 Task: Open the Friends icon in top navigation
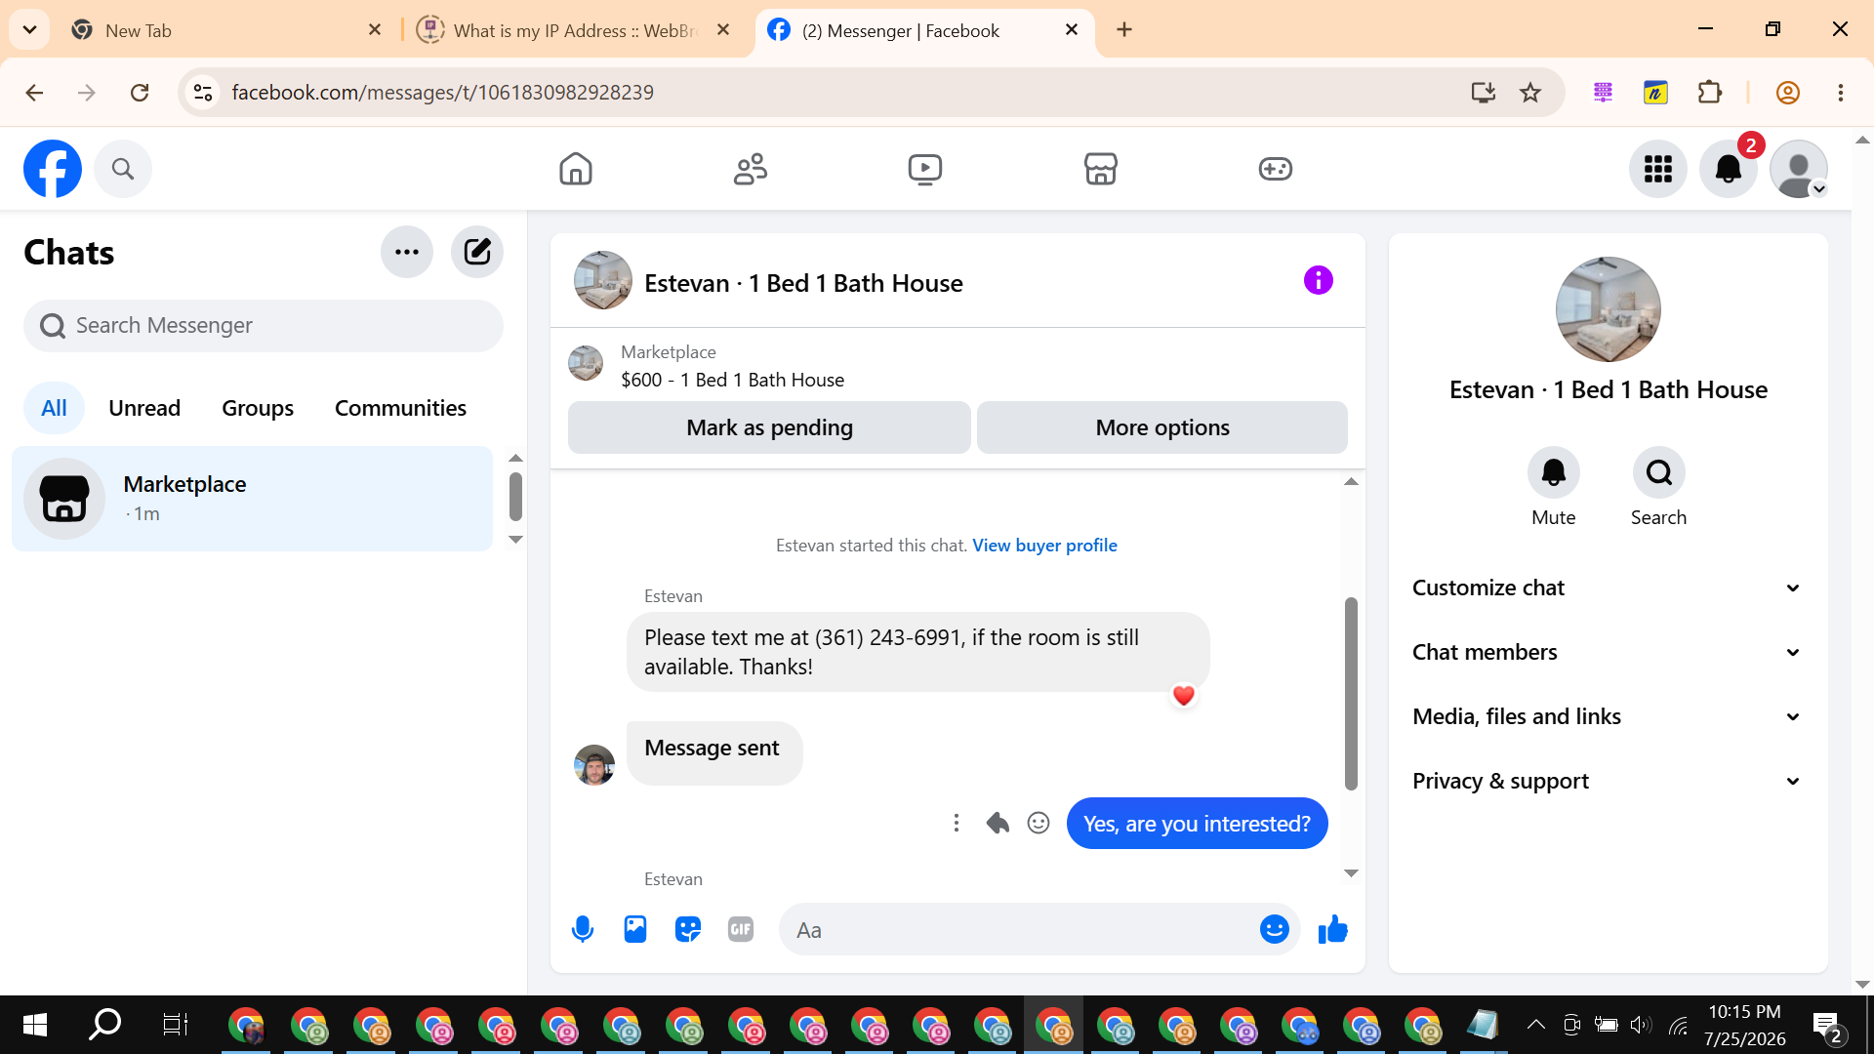(751, 169)
